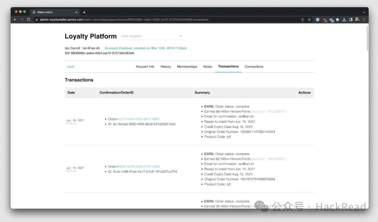Viewport: 378px width, 222px height.
Task: Click the Summary column header
Action: 245,92
